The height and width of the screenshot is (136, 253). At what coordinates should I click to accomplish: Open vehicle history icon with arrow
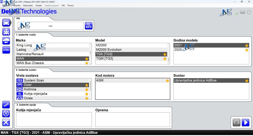6,41
